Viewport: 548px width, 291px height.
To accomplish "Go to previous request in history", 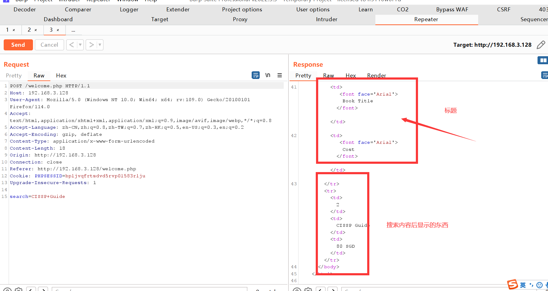I will click(x=71, y=45).
